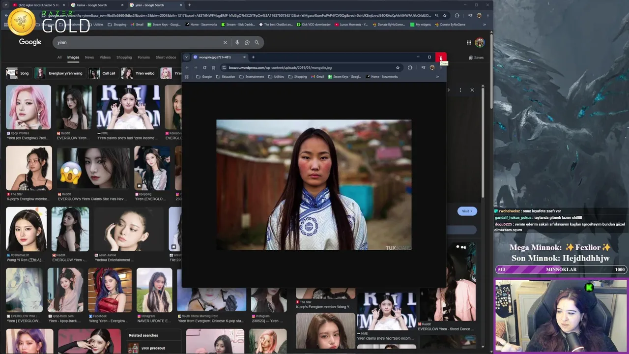This screenshot has height=354, width=629.
Task: Open Steam Keys bookmark in front window
Action: point(344,77)
